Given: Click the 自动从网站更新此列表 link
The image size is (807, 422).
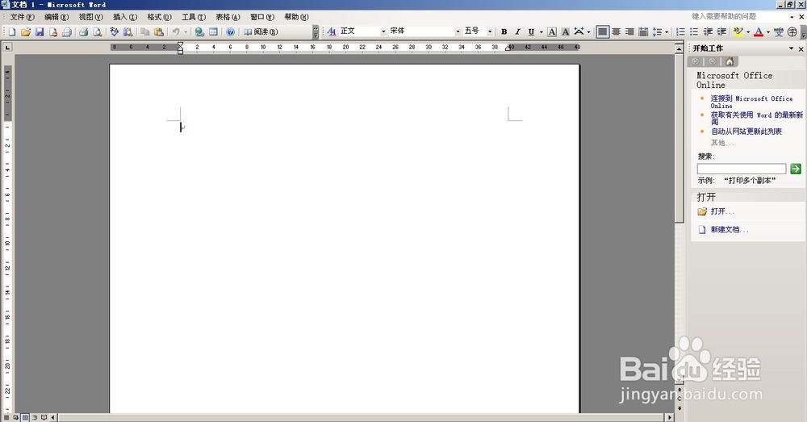Looking at the screenshot, I should 746,132.
